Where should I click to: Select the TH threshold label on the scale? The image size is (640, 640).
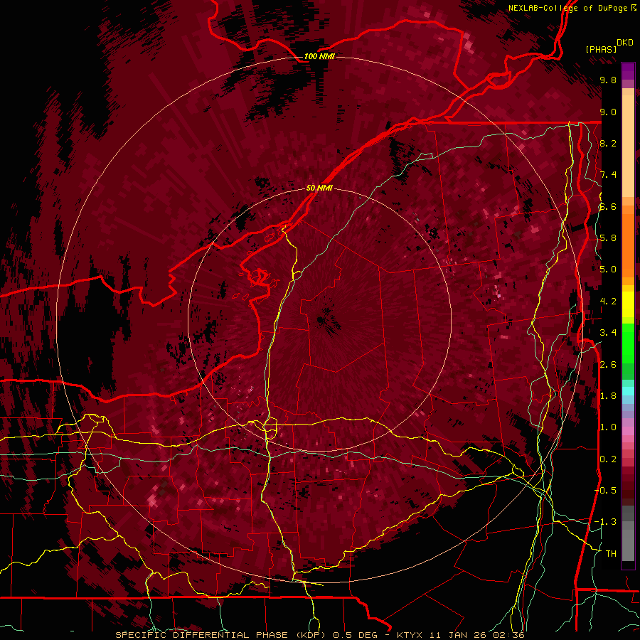click(x=611, y=553)
